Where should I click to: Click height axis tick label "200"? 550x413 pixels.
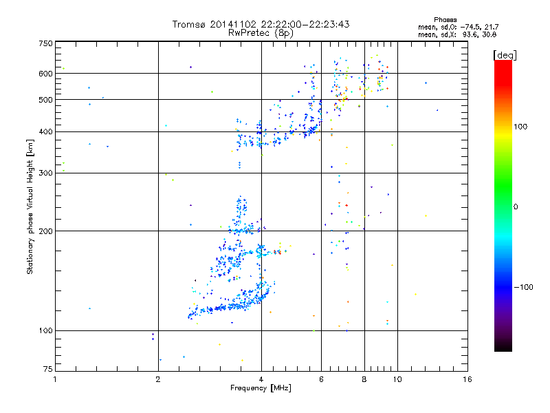tap(45, 231)
